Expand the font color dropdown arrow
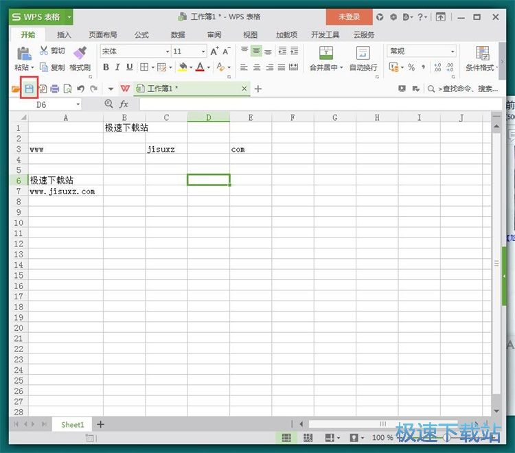This screenshot has height=453, width=515. (x=209, y=67)
